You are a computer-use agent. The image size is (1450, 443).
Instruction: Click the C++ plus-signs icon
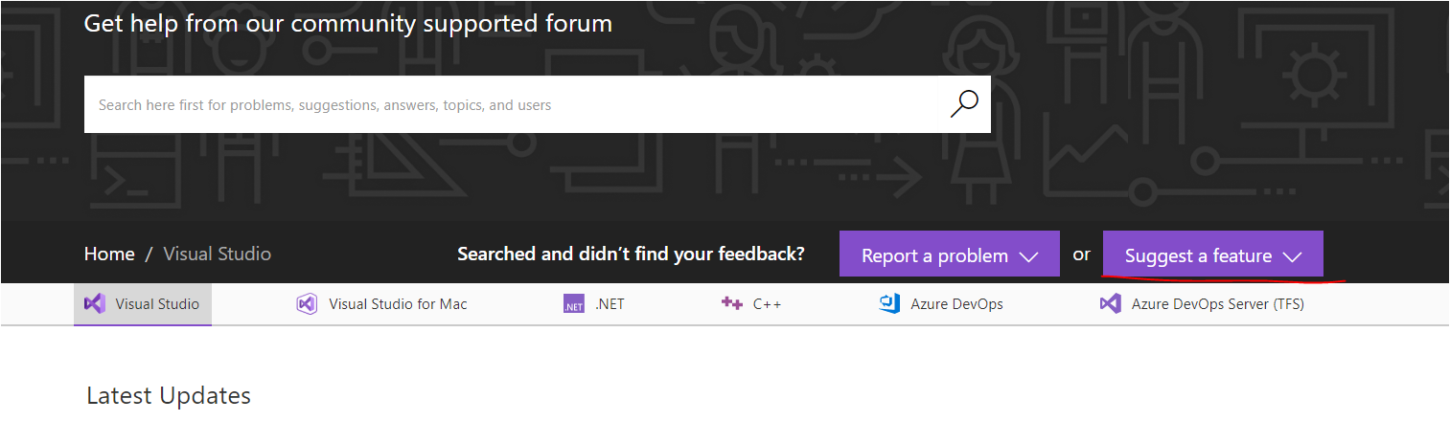(x=732, y=304)
